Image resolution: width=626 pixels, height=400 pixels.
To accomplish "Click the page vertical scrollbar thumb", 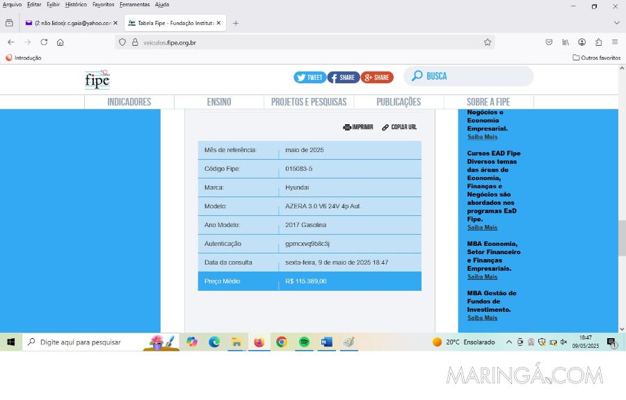I will tap(622, 237).
